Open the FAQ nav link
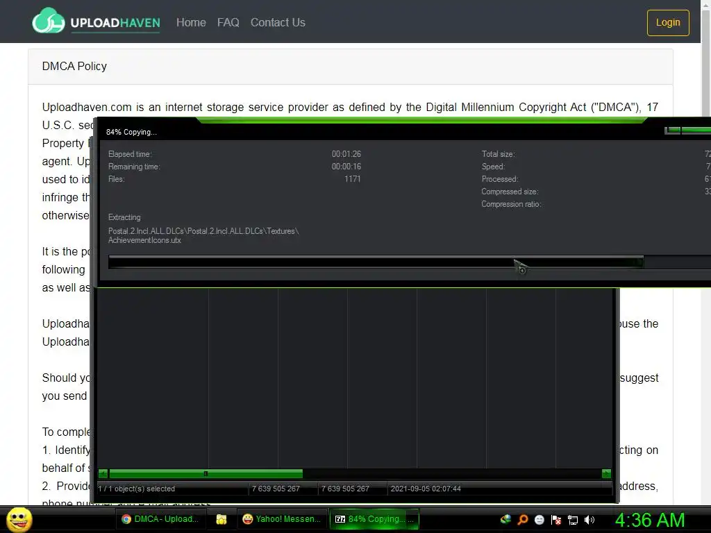Image resolution: width=711 pixels, height=533 pixels. [x=228, y=22]
